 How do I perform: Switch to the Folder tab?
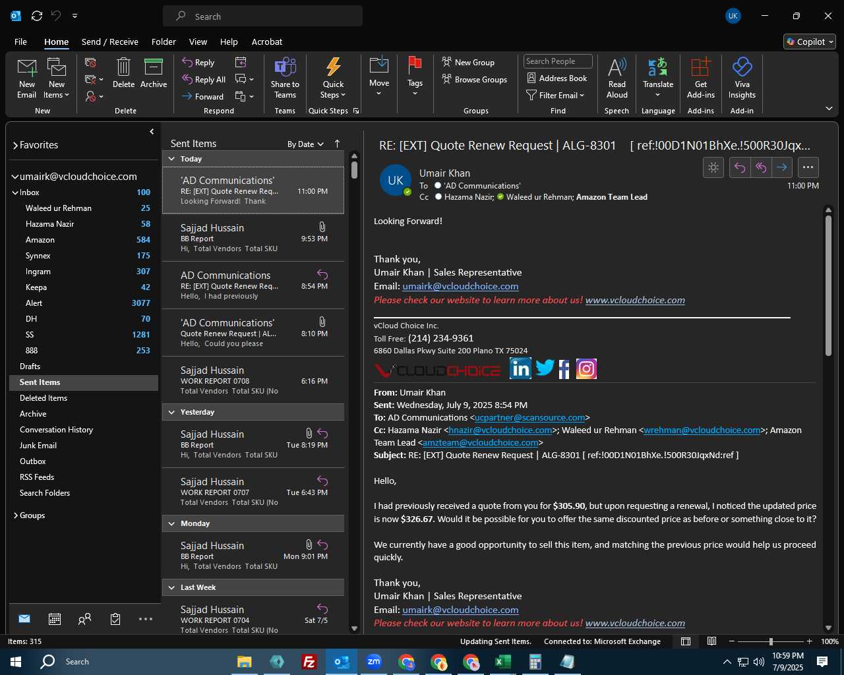point(164,42)
